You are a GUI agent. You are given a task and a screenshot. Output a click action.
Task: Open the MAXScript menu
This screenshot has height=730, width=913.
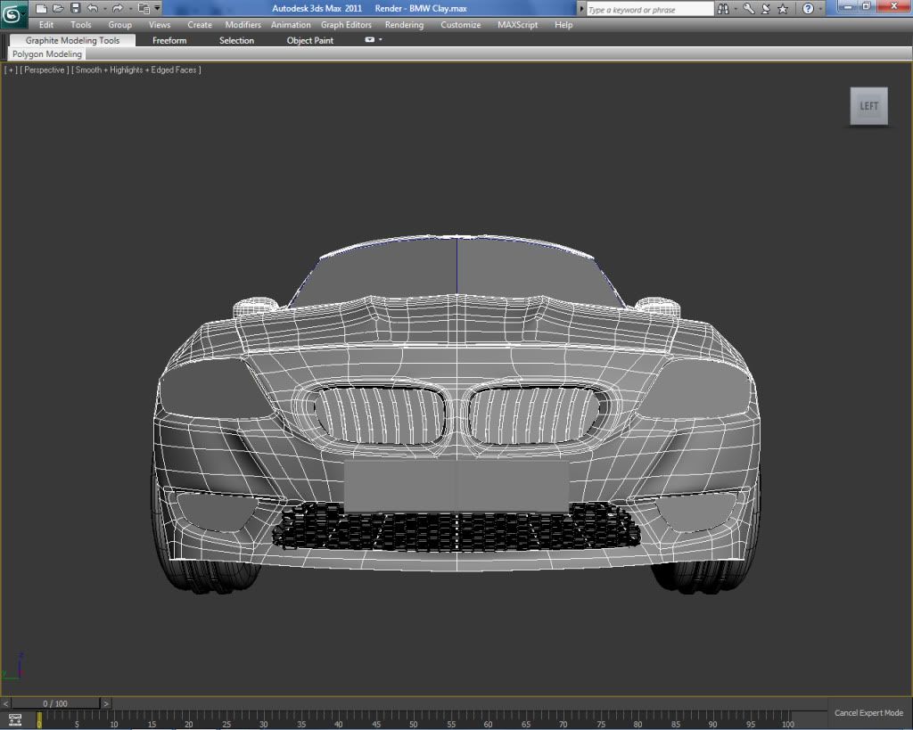coord(518,24)
